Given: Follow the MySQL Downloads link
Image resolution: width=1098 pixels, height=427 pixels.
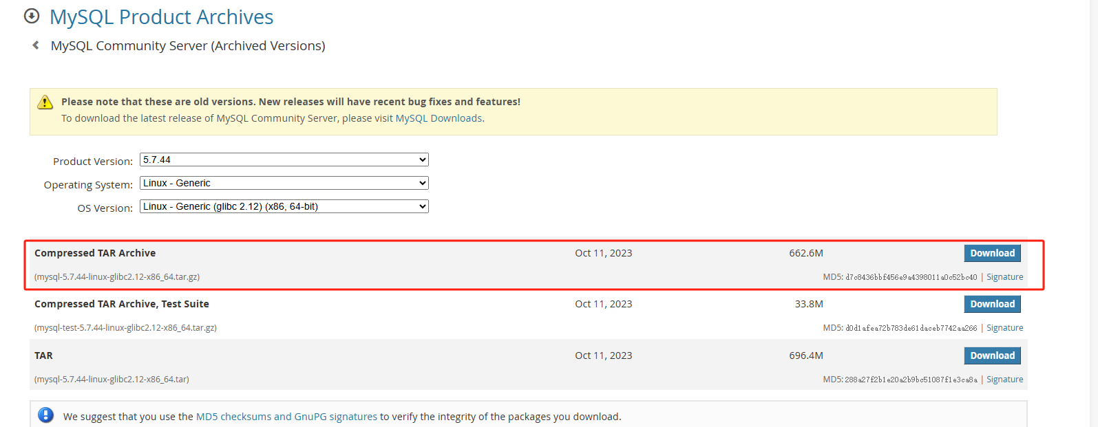Looking at the screenshot, I should point(439,118).
